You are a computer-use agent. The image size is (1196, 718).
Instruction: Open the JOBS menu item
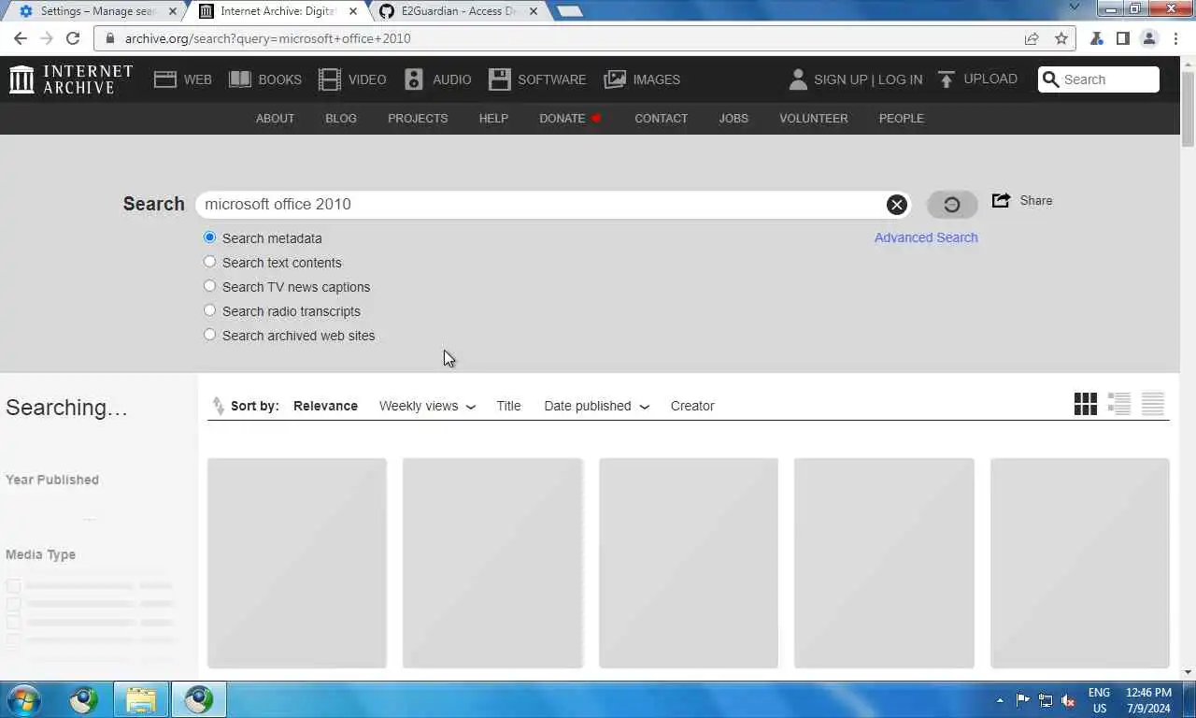[733, 119]
